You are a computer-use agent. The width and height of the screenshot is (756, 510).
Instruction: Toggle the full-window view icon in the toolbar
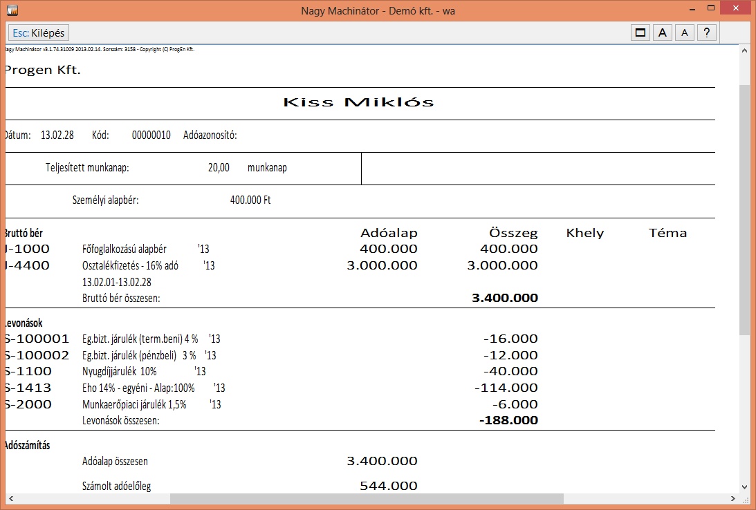[x=640, y=32]
